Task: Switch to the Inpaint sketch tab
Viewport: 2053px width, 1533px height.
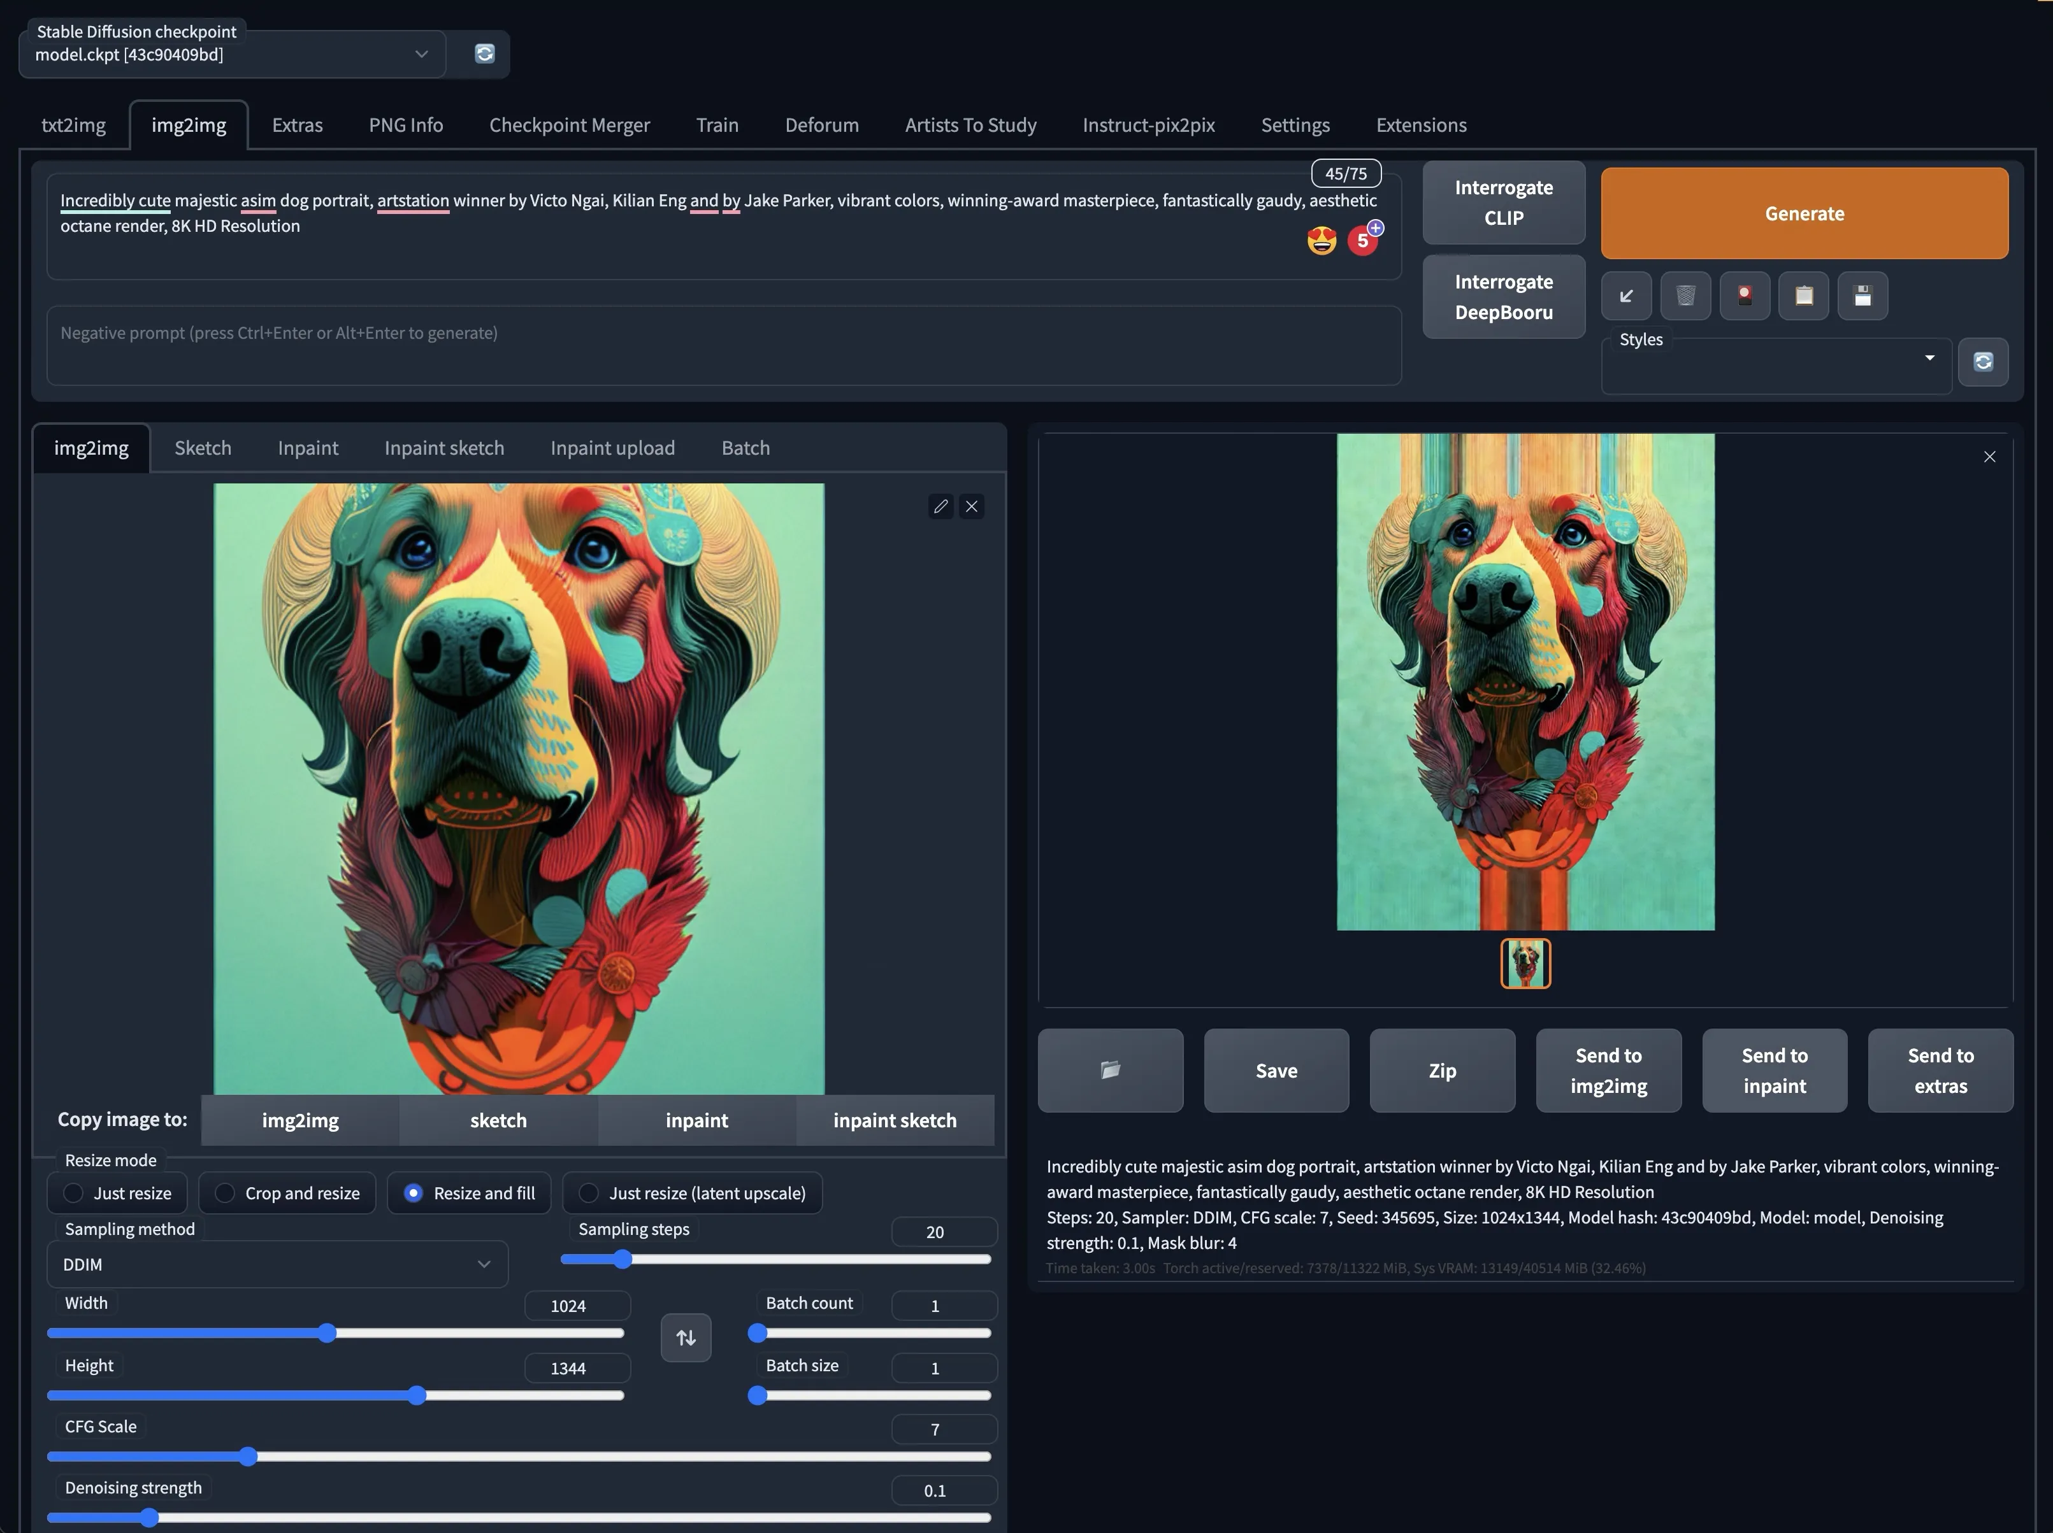Action: pyautogui.click(x=443, y=447)
